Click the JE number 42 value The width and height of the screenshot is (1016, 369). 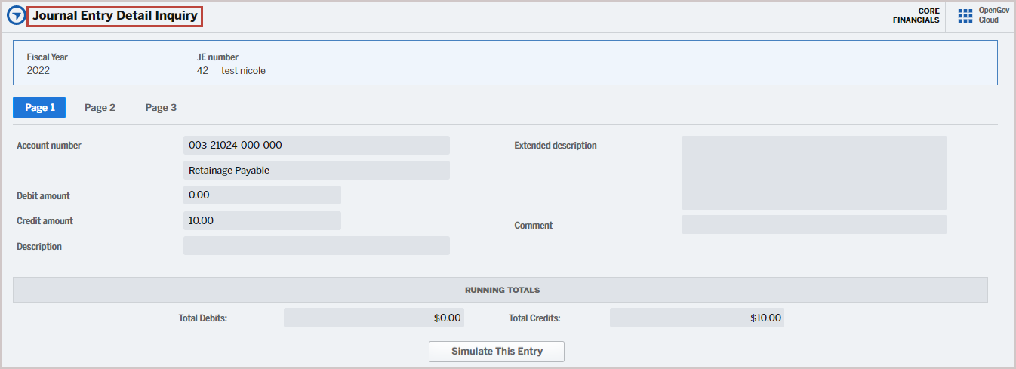(202, 71)
